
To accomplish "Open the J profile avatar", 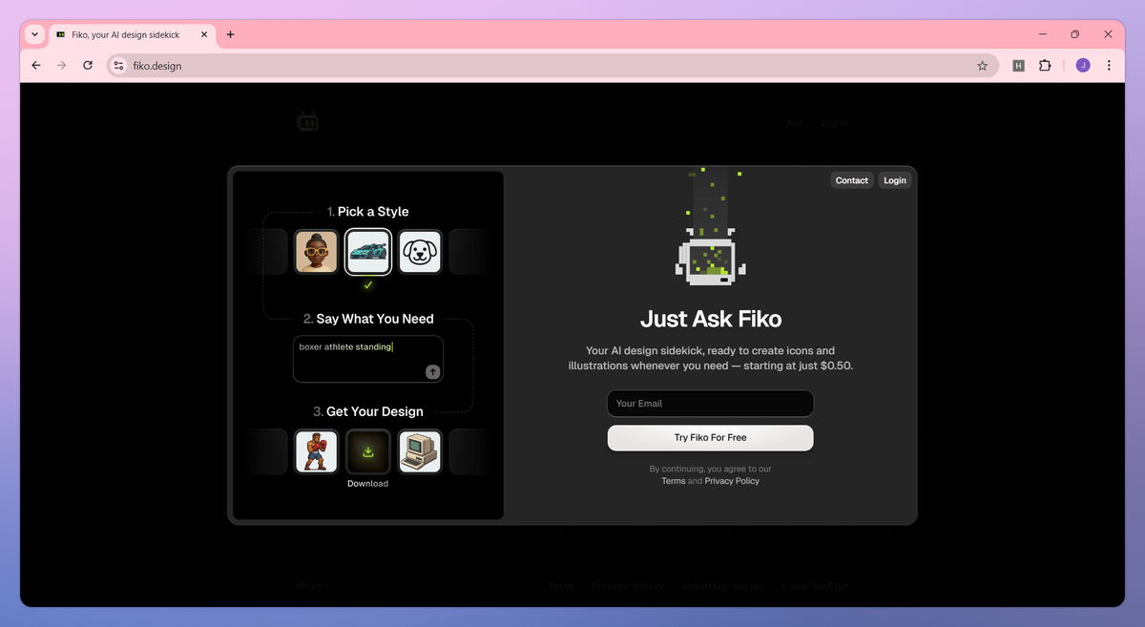I will (1083, 66).
